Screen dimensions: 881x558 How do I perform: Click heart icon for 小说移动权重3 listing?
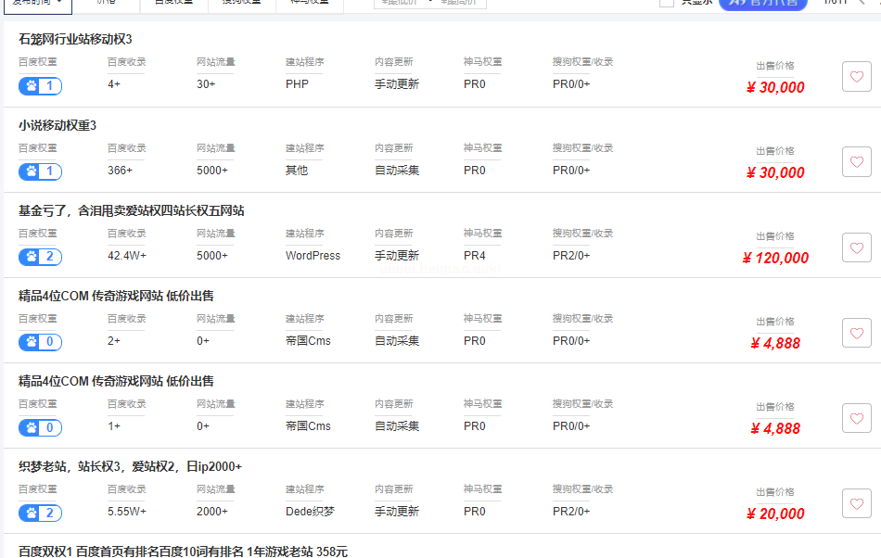coord(856,161)
